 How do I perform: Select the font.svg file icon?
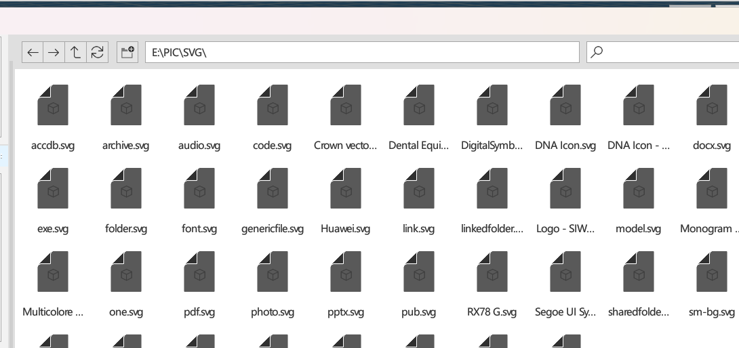[199, 188]
